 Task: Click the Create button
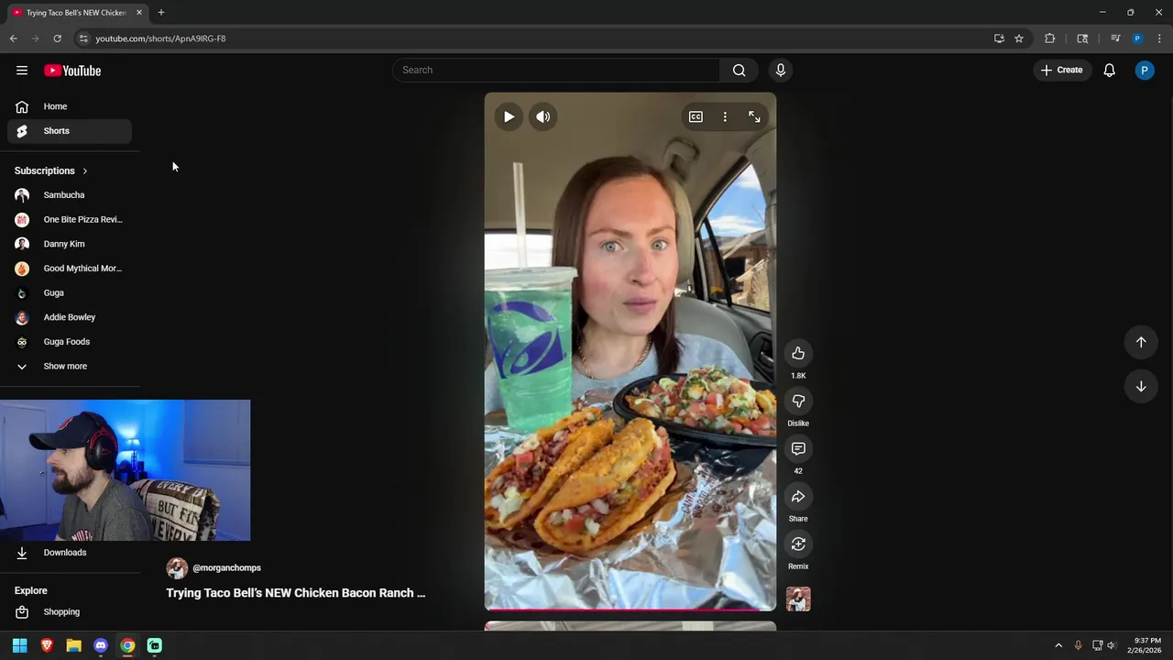coord(1062,71)
